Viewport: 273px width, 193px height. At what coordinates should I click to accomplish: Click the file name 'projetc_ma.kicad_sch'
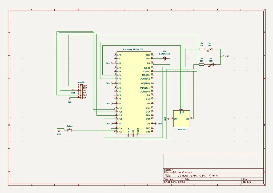click(181, 172)
